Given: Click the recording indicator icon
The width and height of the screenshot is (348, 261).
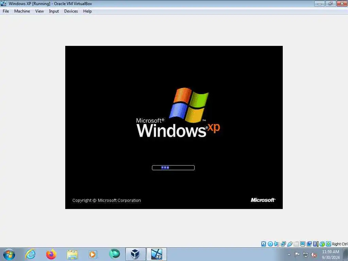Looking at the screenshot, I should point(309,244).
